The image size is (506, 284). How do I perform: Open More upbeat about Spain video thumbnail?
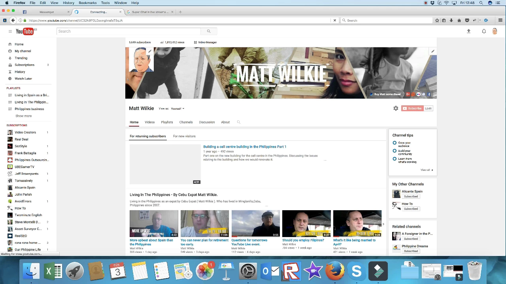click(154, 224)
